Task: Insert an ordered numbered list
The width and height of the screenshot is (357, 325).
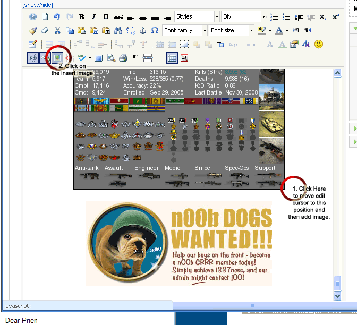Action: 274,16
